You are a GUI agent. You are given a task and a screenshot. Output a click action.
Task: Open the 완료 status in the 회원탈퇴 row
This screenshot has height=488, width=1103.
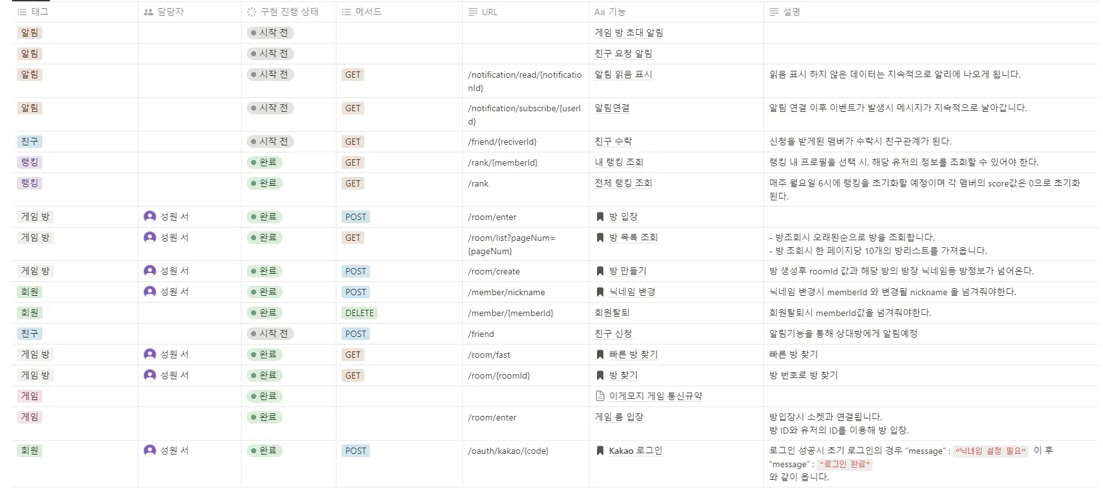(264, 313)
